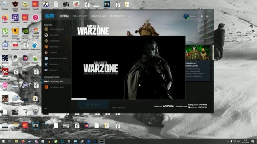Select StarCraft in the games sidebar

coord(56,70)
